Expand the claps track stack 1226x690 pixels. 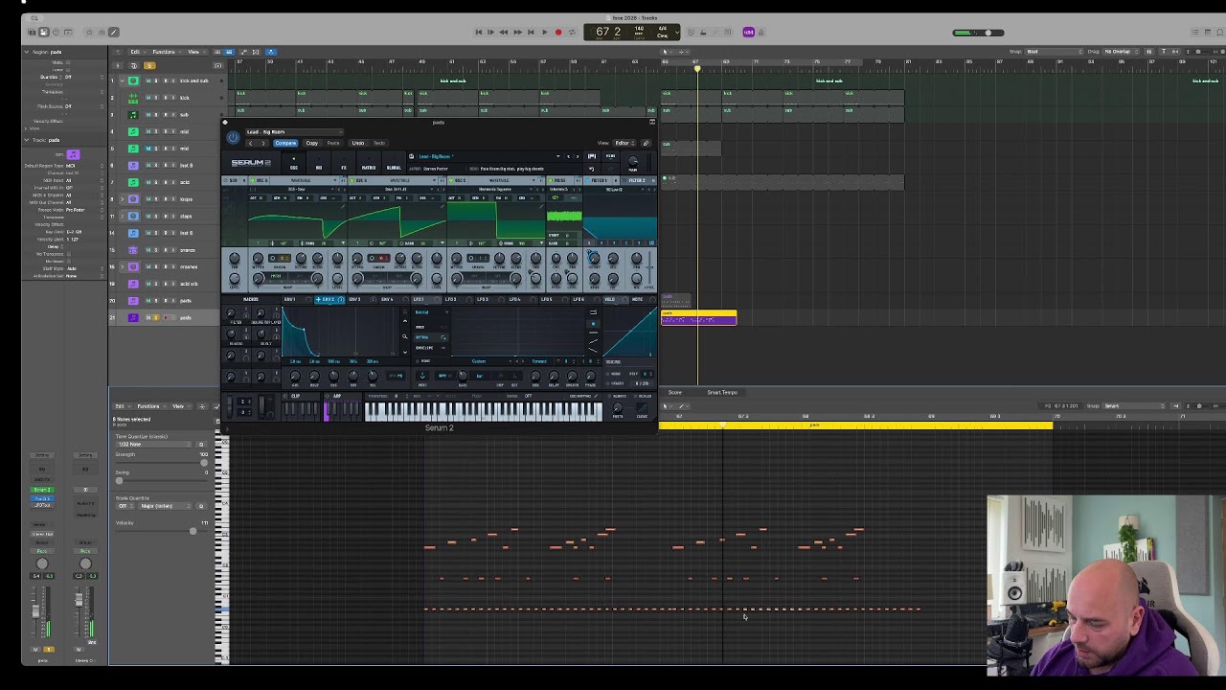pos(122,217)
